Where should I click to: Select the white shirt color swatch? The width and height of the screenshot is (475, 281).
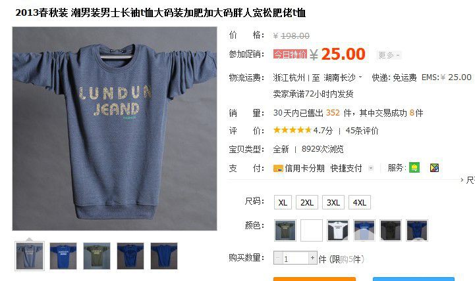338,230
